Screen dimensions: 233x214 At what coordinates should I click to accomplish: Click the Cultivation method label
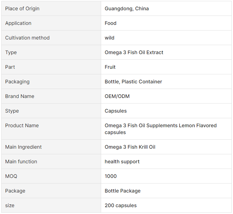[27, 38]
